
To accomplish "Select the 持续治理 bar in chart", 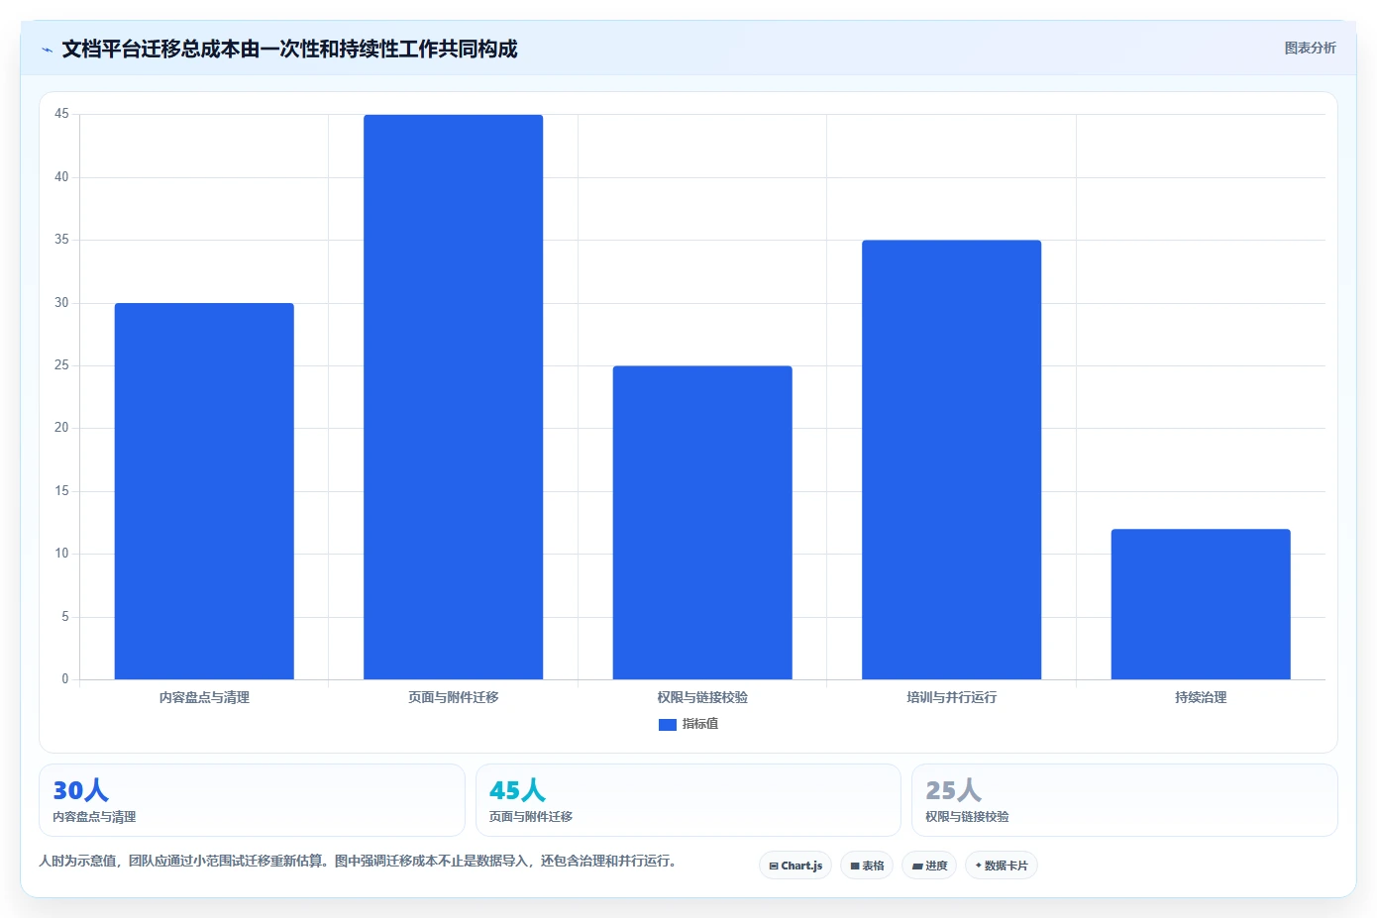I will point(1201,604).
